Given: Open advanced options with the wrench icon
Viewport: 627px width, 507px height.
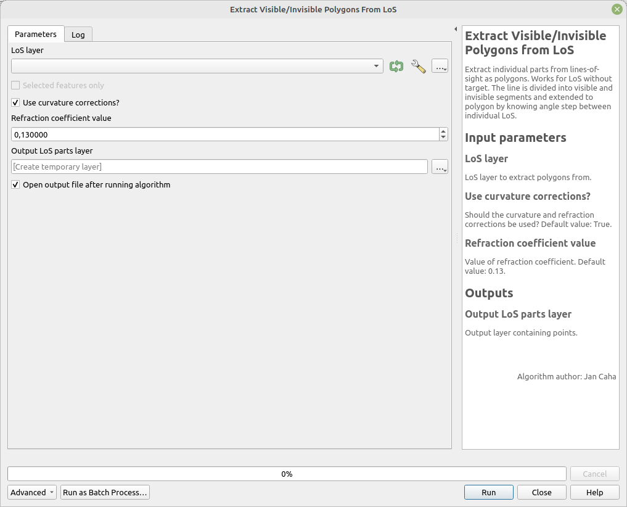Looking at the screenshot, I should pos(418,66).
